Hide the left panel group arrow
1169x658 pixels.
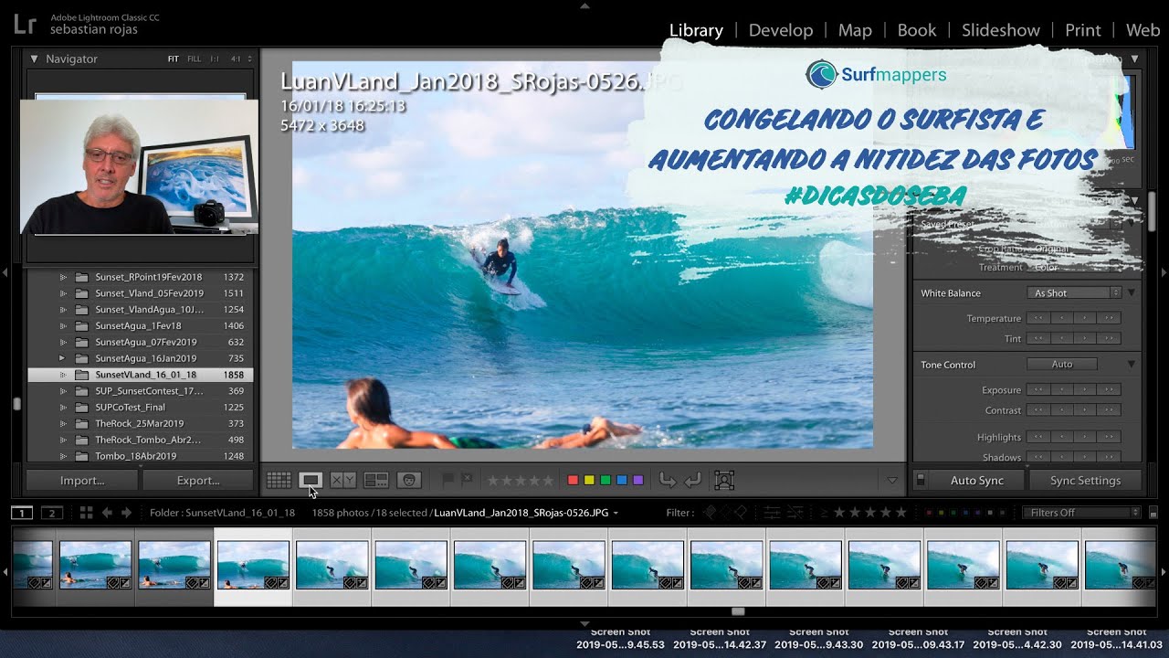(5, 272)
